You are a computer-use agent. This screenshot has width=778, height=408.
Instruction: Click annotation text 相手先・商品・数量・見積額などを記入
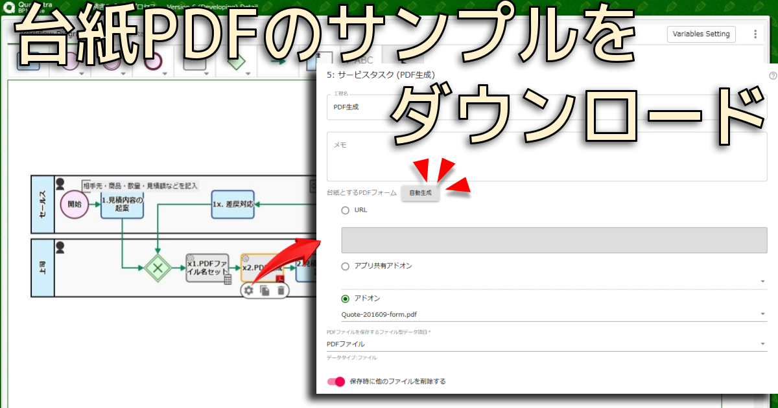click(x=141, y=186)
